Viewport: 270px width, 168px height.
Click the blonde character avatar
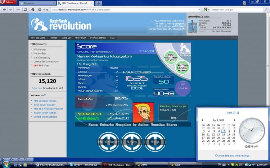(x=143, y=112)
